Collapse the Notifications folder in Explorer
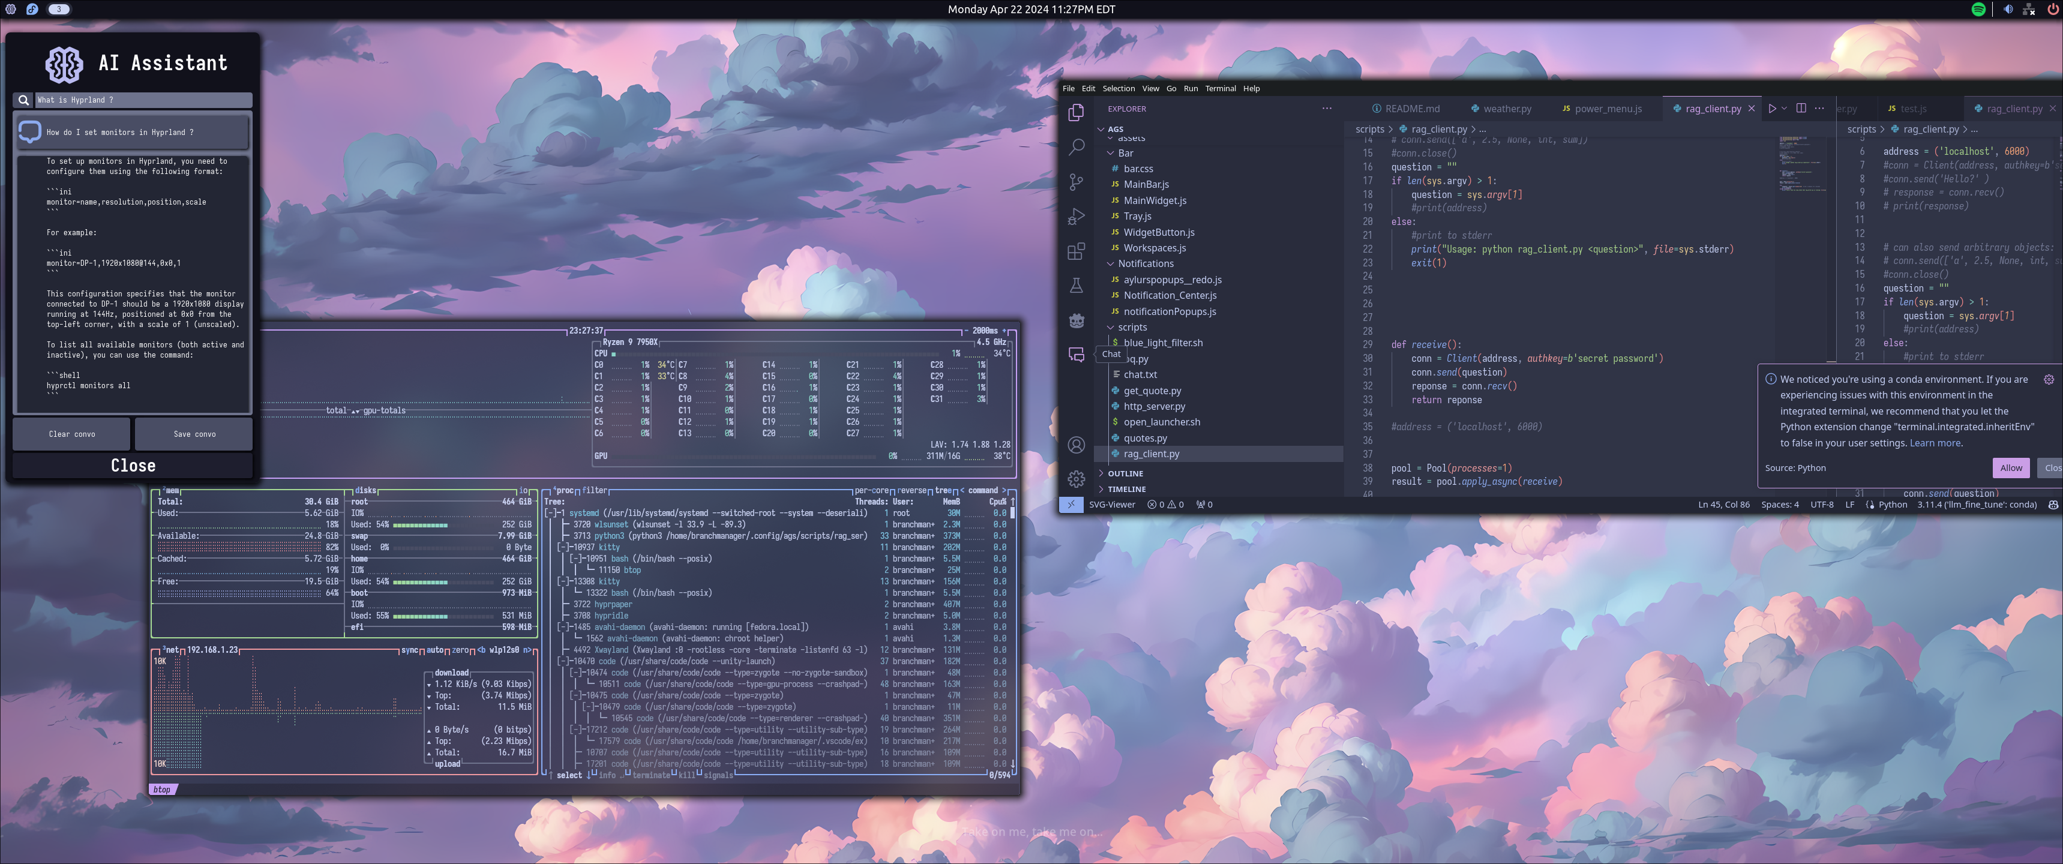2063x864 pixels. tap(1146, 263)
